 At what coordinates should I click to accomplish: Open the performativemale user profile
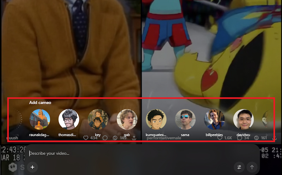coord(164,138)
